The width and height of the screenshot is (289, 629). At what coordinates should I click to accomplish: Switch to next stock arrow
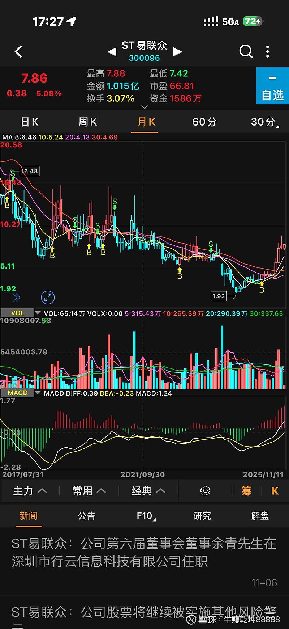[177, 52]
